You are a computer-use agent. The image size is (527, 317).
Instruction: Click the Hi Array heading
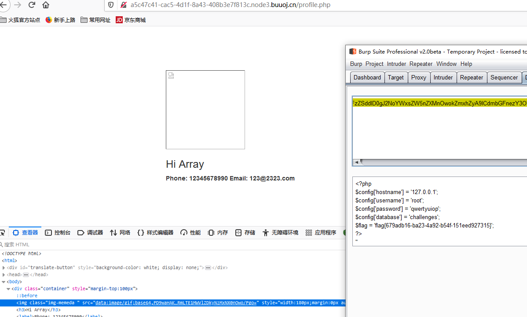(x=185, y=164)
